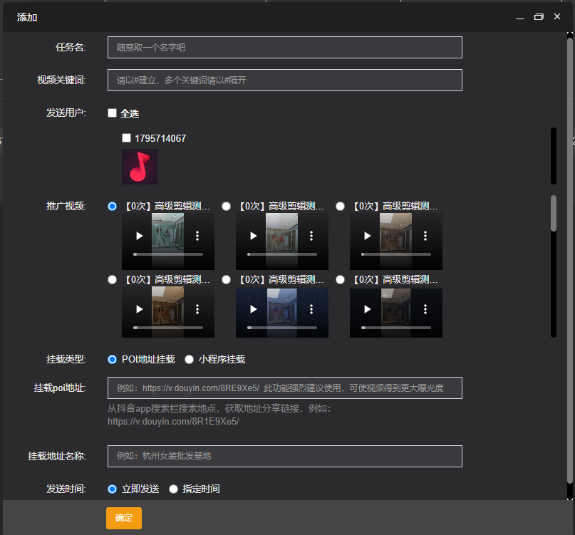Screen dimensions: 575x535
Task: Check the user 1795714067 checkbox
Action: point(126,138)
